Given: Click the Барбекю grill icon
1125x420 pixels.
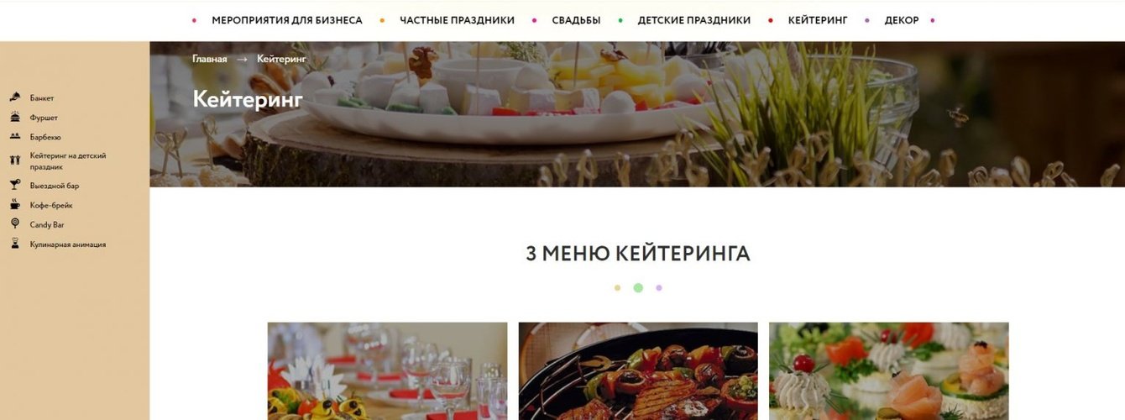Looking at the screenshot, I should [x=15, y=137].
